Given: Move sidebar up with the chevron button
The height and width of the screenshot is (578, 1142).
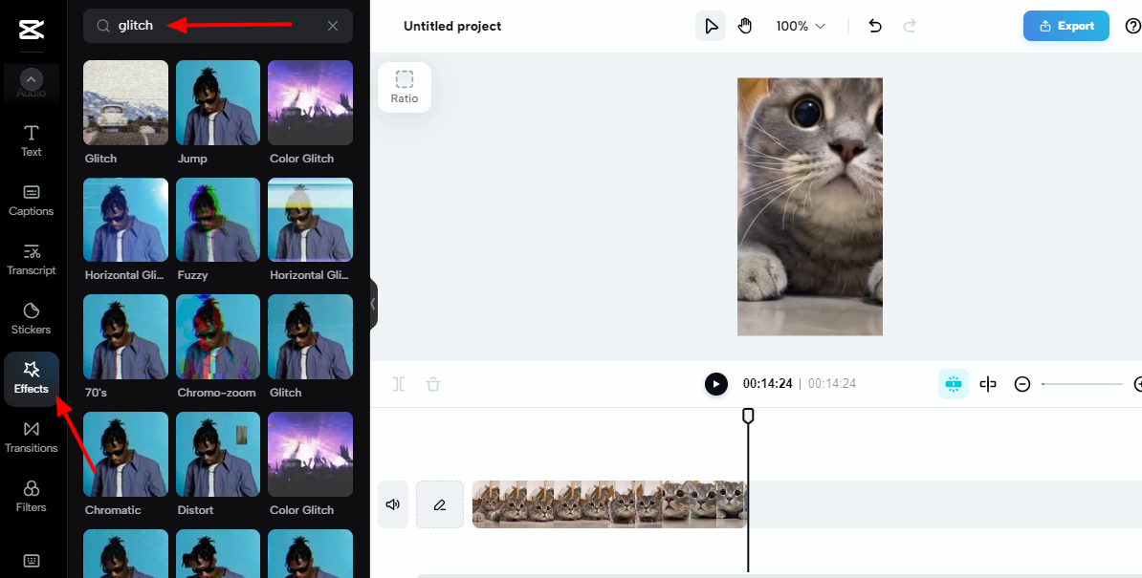Looking at the screenshot, I should coord(32,79).
